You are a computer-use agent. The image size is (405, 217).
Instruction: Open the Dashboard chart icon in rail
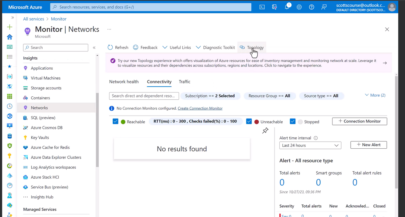10,47
